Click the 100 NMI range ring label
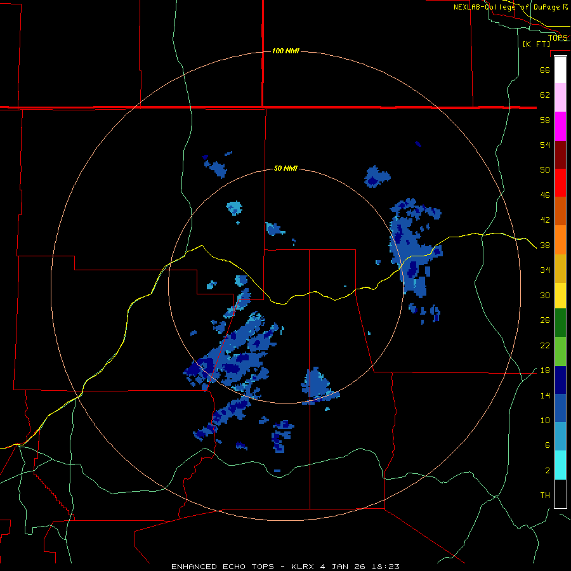The height and width of the screenshot is (571, 571). 285,51
